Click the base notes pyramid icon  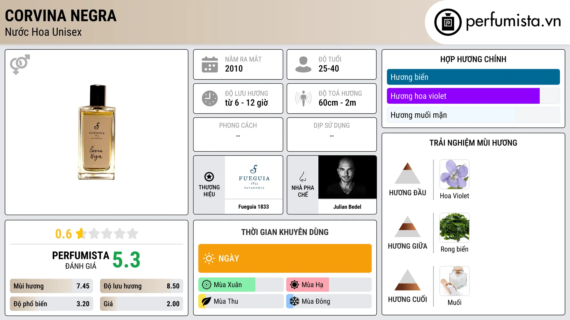pos(407,280)
